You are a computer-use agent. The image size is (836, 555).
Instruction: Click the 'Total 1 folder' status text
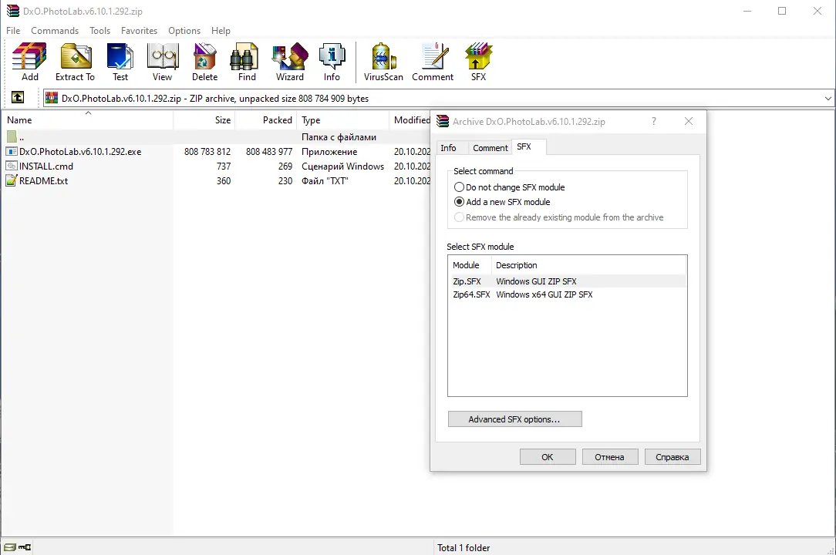coord(464,547)
